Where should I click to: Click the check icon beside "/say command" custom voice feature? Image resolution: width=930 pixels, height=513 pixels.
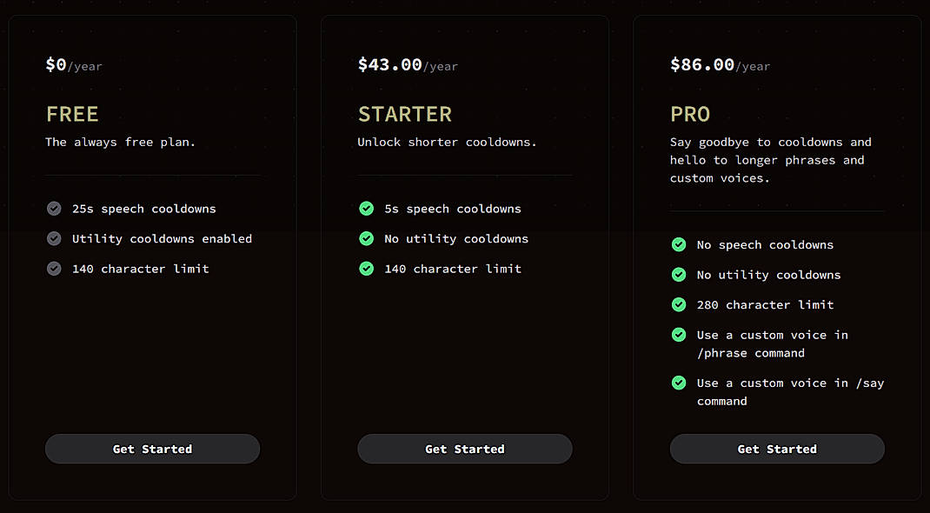pyautogui.click(x=679, y=383)
